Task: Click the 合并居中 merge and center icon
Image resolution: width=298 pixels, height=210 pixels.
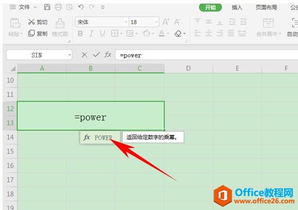Action: pos(269,23)
